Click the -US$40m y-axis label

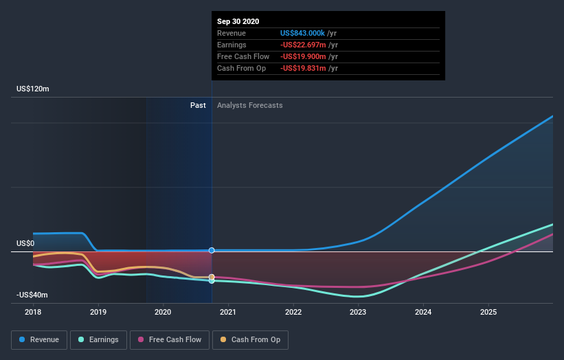coord(32,295)
